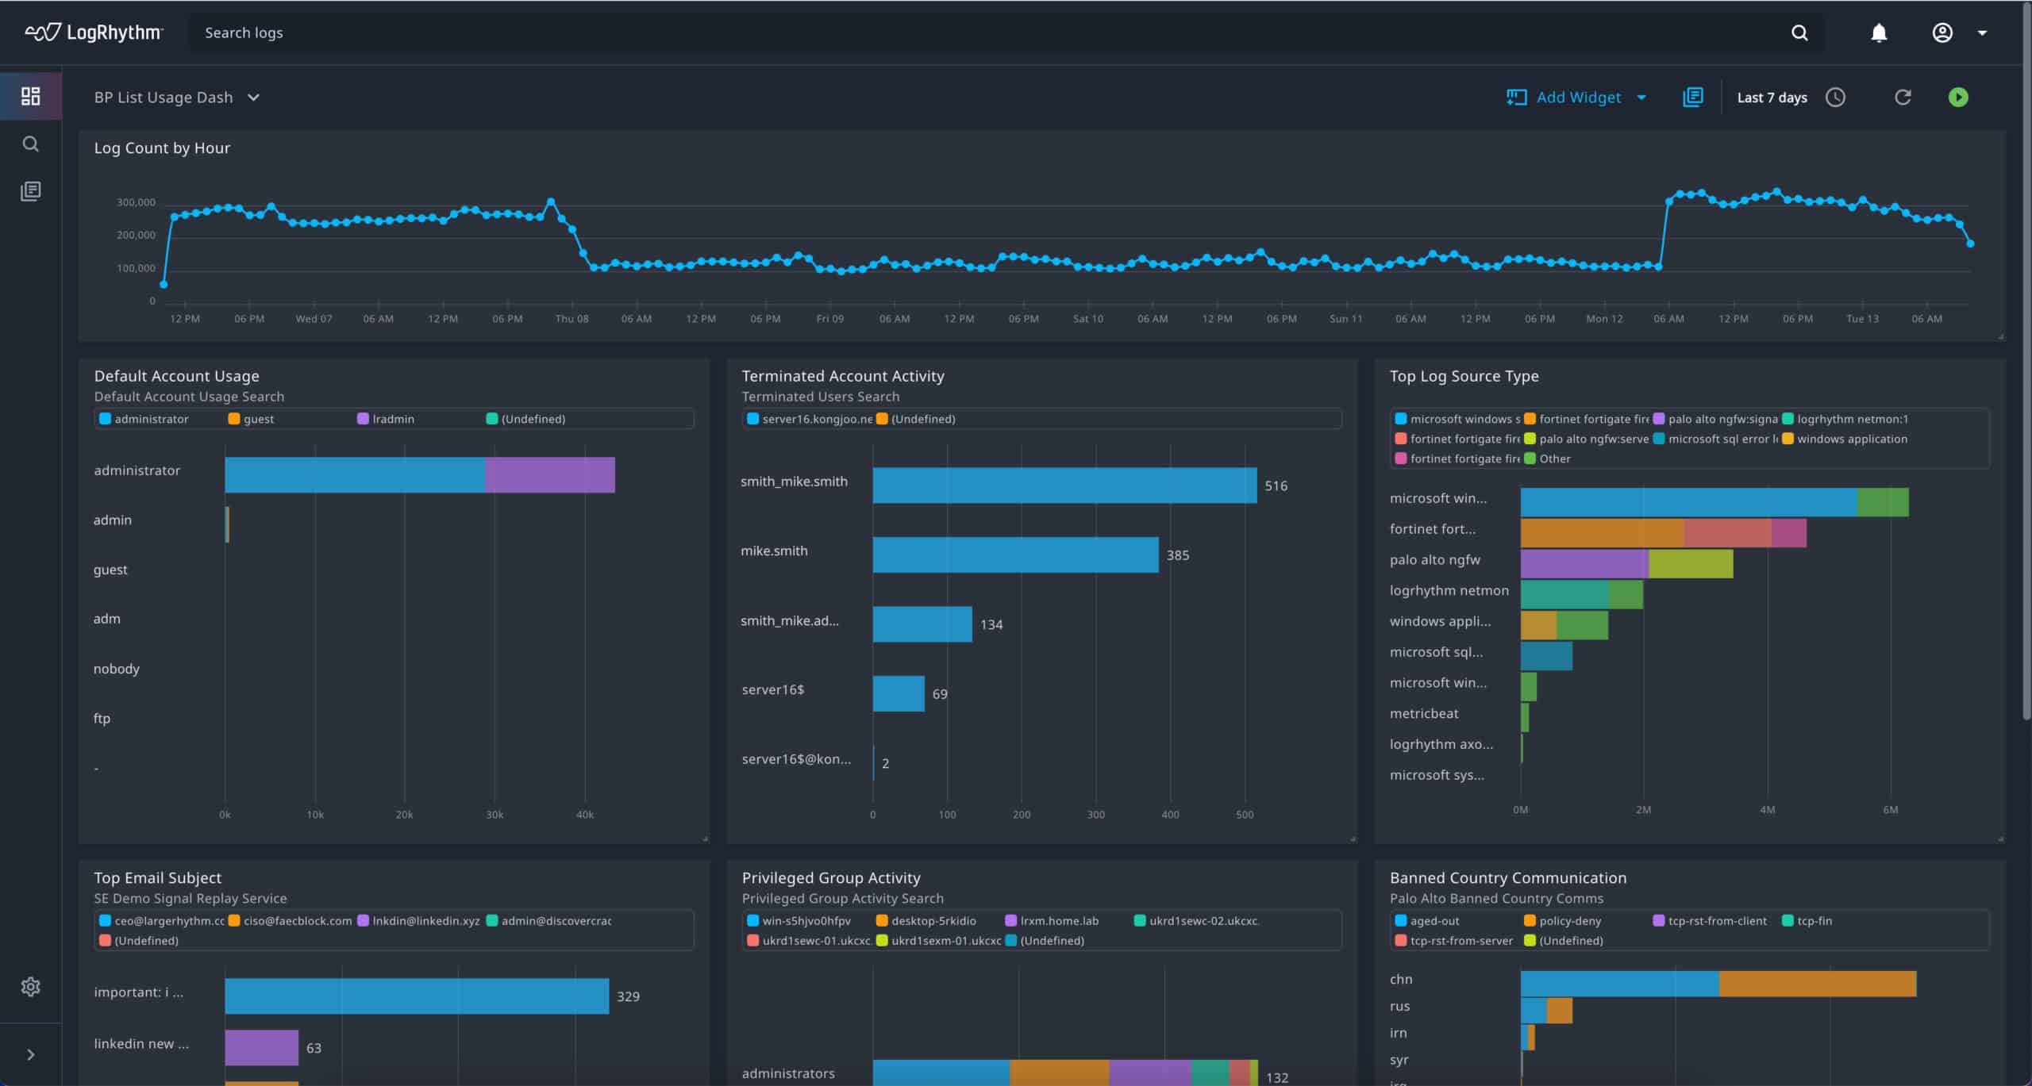Click the aged-out blue legend swatch
This screenshot has width=2032, height=1086.
pos(1401,920)
